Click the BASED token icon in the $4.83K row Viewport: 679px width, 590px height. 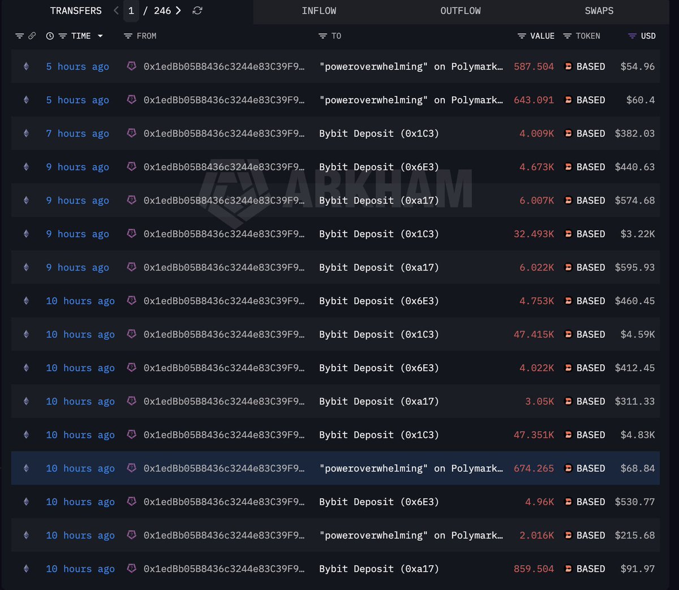pyautogui.click(x=568, y=434)
